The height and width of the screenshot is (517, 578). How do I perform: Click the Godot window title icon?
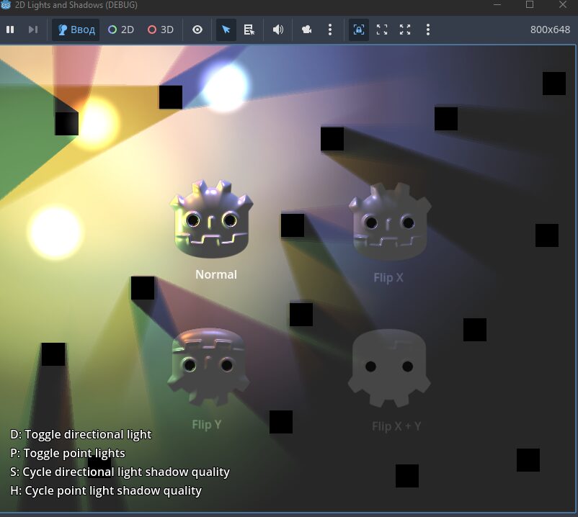click(x=5, y=5)
